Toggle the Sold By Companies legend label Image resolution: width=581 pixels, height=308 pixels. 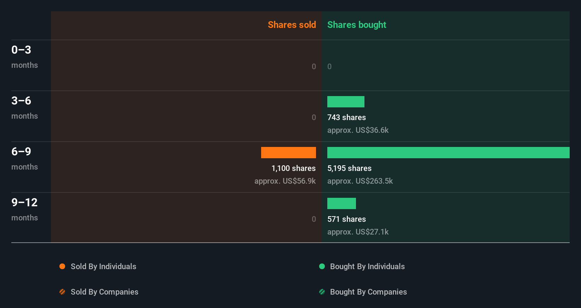104,292
